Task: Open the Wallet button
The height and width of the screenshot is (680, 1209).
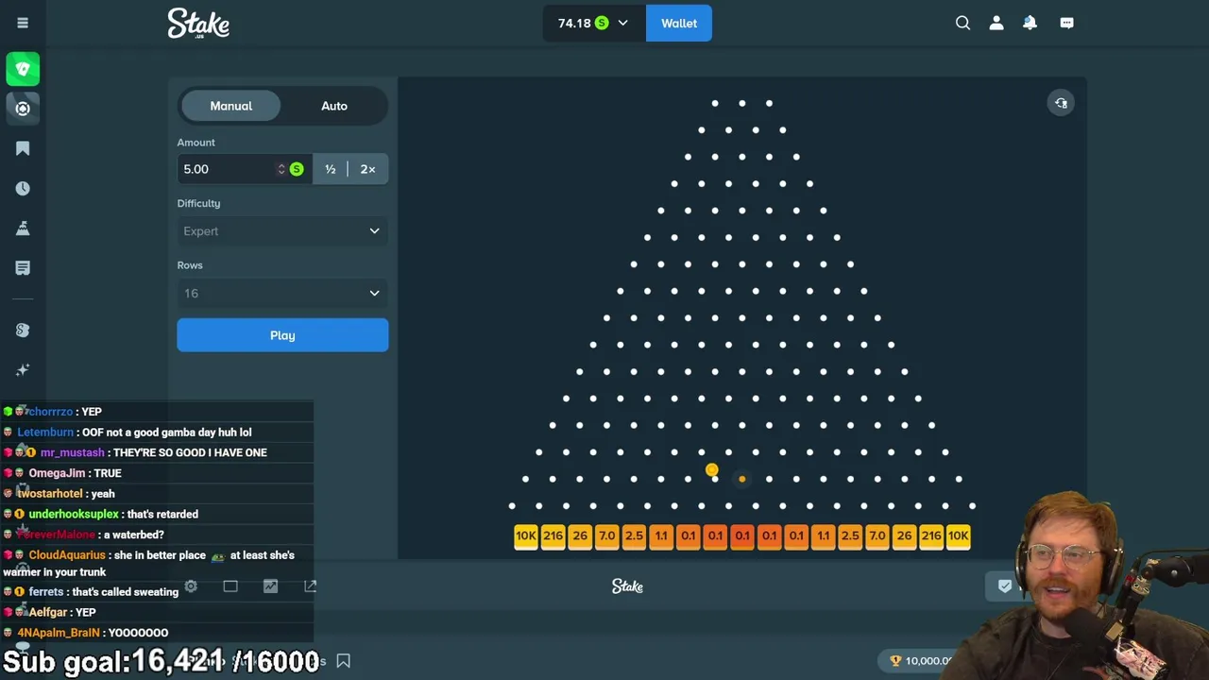Action: click(x=679, y=24)
